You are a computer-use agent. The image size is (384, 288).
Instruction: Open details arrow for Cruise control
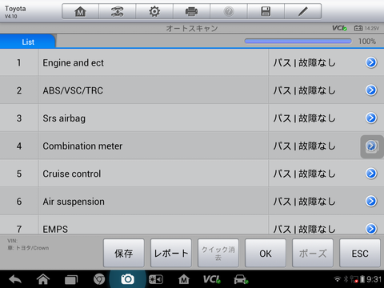[371, 174]
